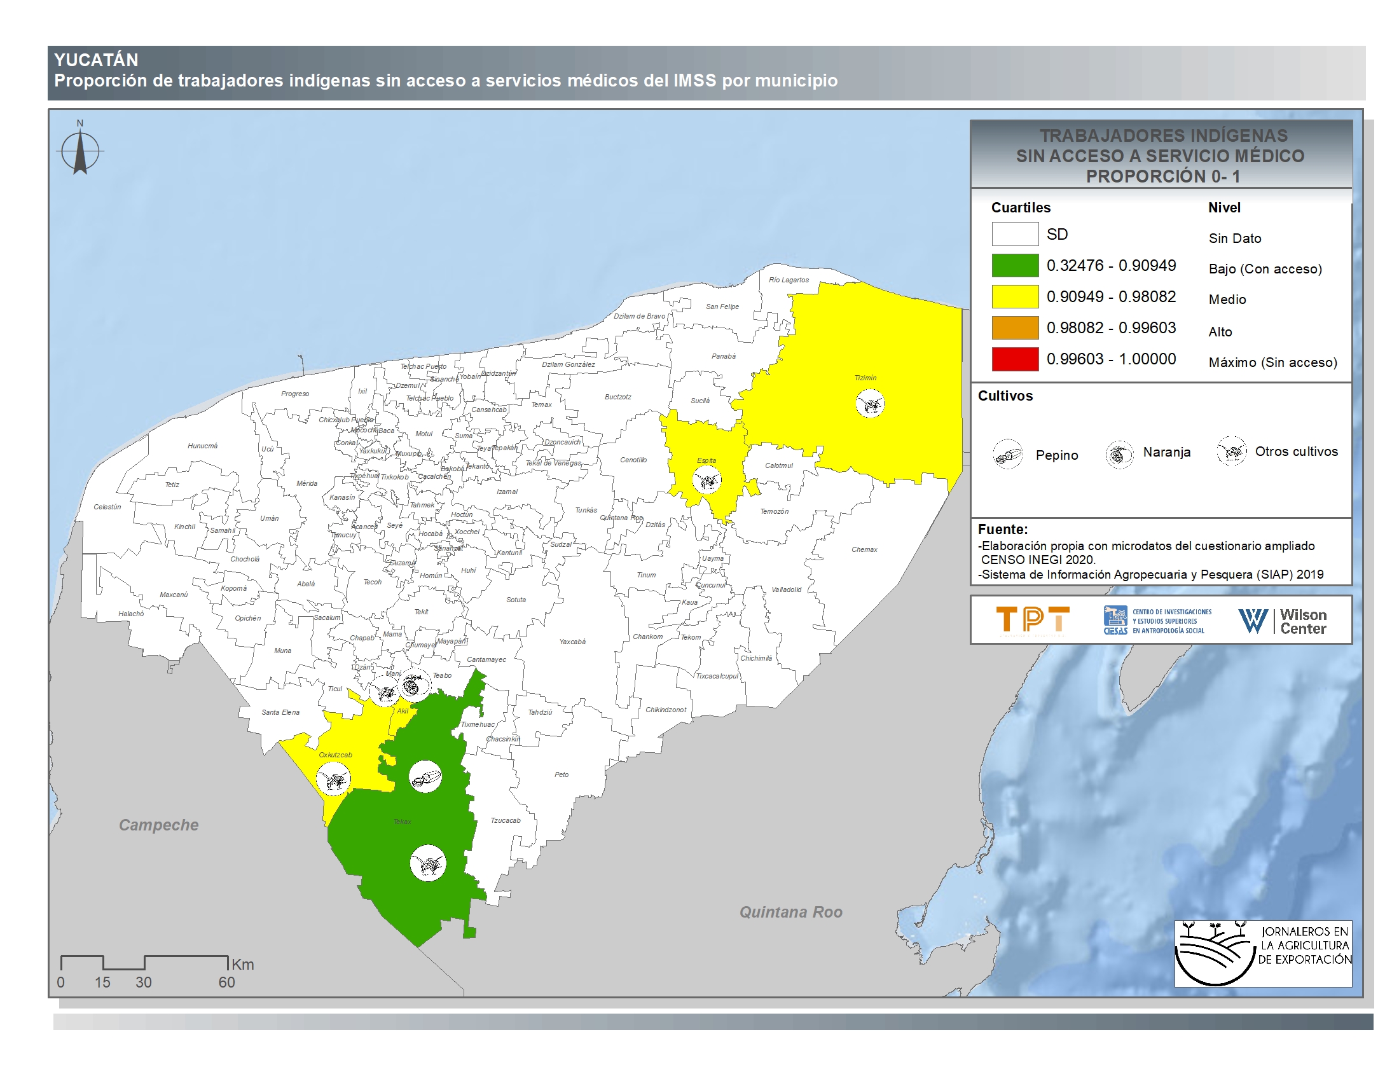Click the cucumber icon in northern Tekax

click(x=425, y=778)
